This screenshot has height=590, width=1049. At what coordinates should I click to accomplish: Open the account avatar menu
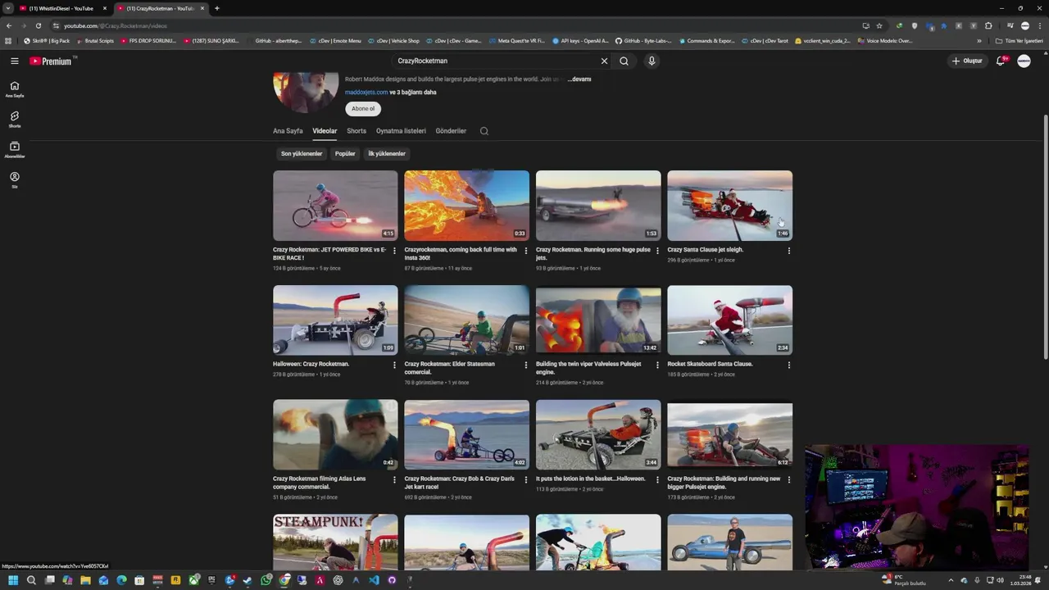[1024, 61]
